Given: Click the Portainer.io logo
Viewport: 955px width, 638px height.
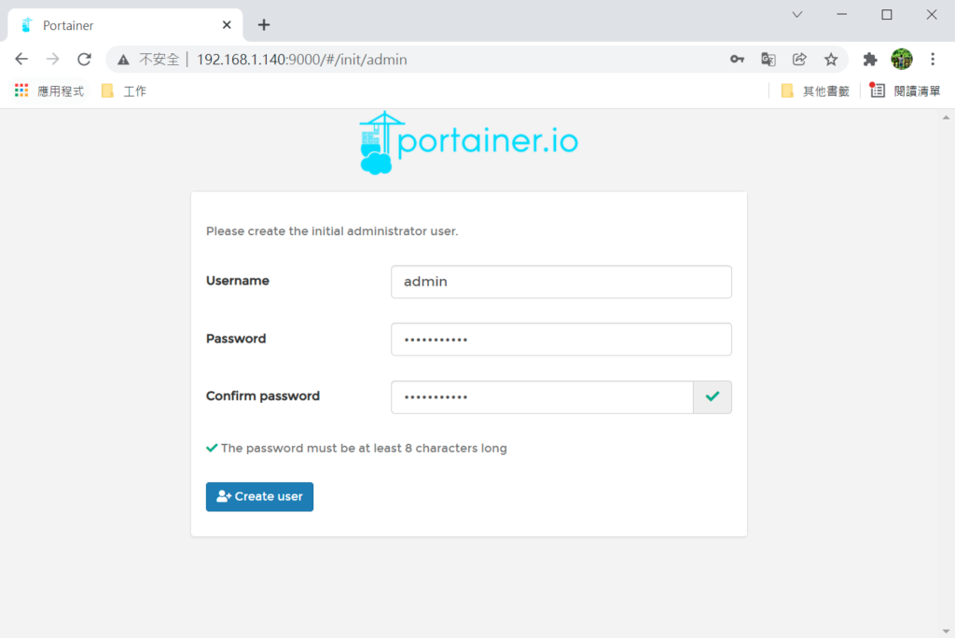Looking at the screenshot, I should pyautogui.click(x=468, y=143).
